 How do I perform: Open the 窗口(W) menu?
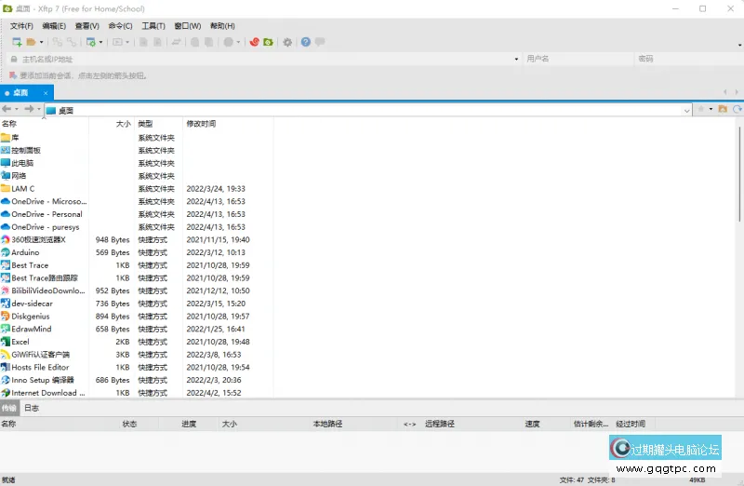188,26
